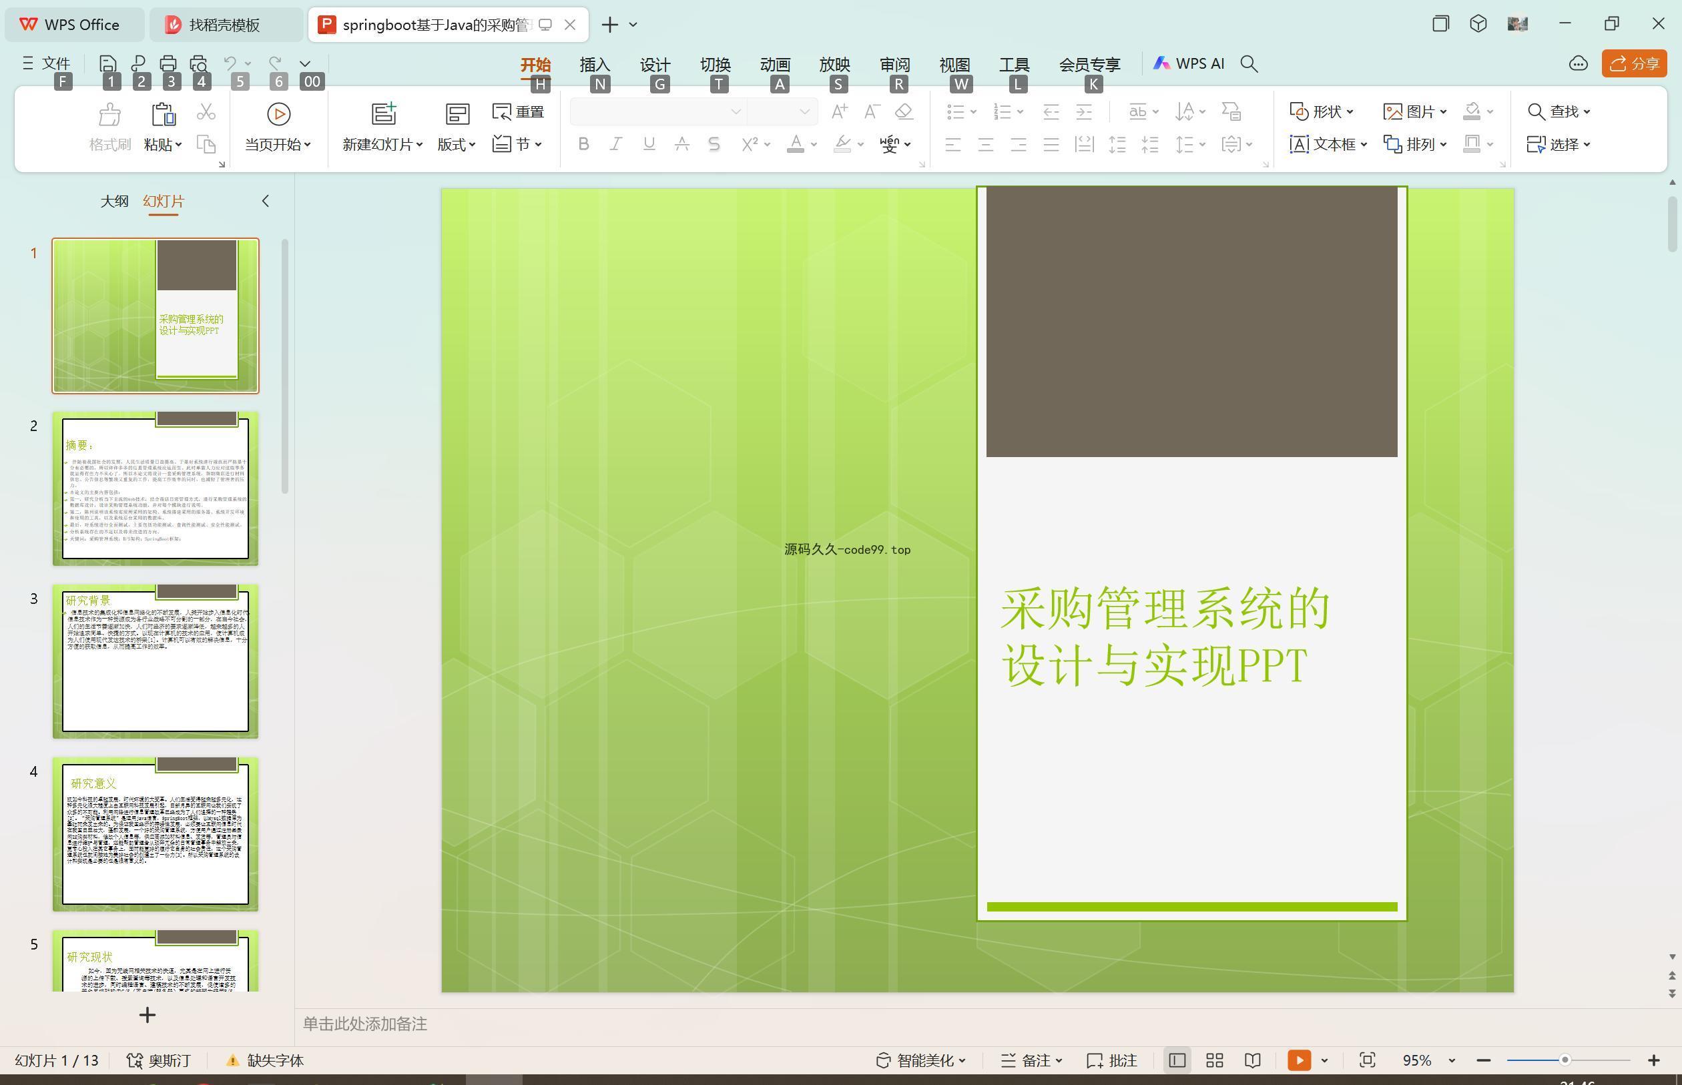
Task: Click the text highlight color icon
Action: 842,144
